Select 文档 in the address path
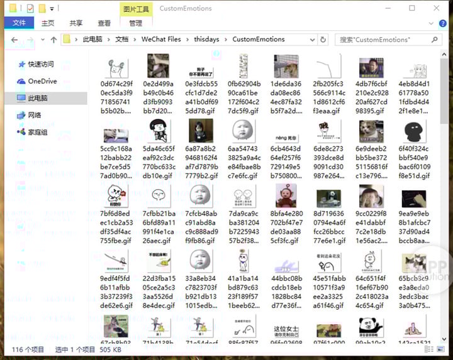The image size is (453, 360). (121, 39)
